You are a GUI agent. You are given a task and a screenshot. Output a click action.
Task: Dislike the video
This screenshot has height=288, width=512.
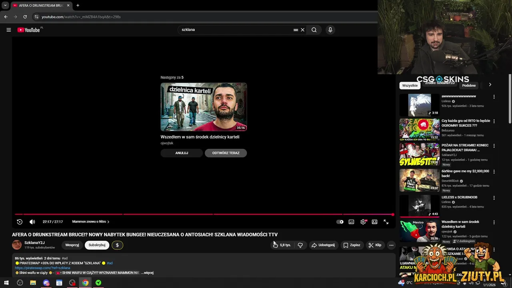pos(300,245)
